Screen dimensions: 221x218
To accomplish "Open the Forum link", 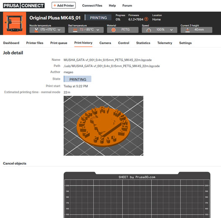I will (127, 5).
